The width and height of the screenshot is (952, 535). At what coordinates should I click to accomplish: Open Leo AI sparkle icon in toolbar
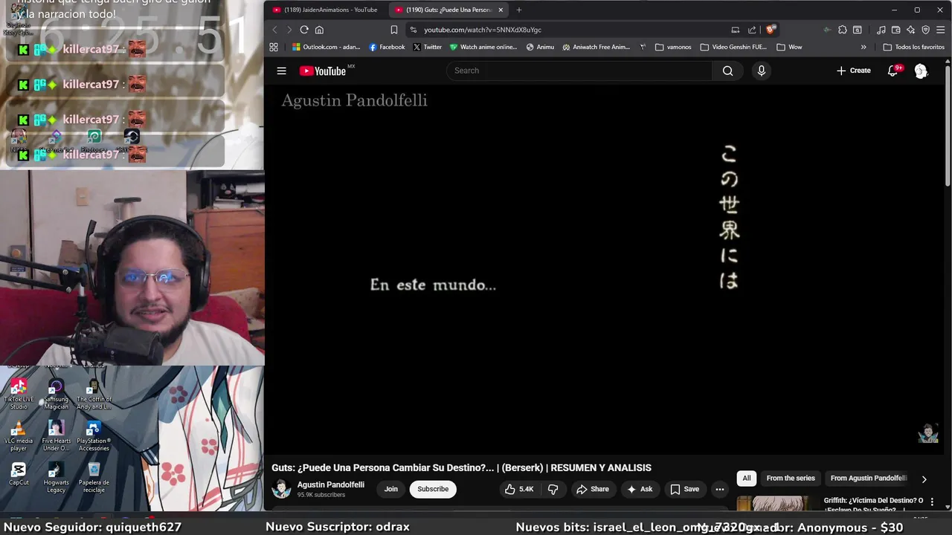coord(910,30)
